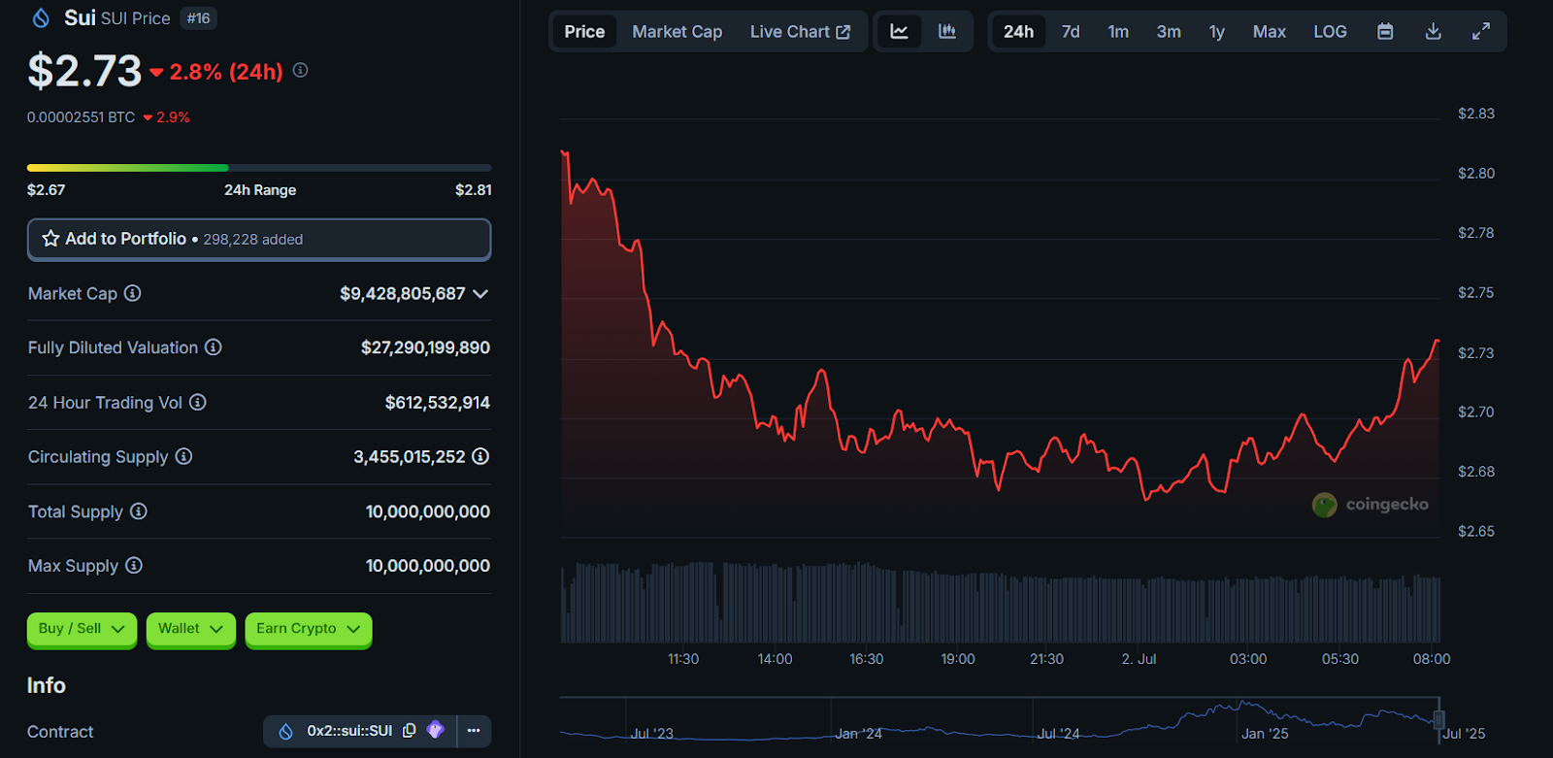This screenshot has height=758, width=1553.
Task: Click the Info section heading
Action: click(x=47, y=685)
